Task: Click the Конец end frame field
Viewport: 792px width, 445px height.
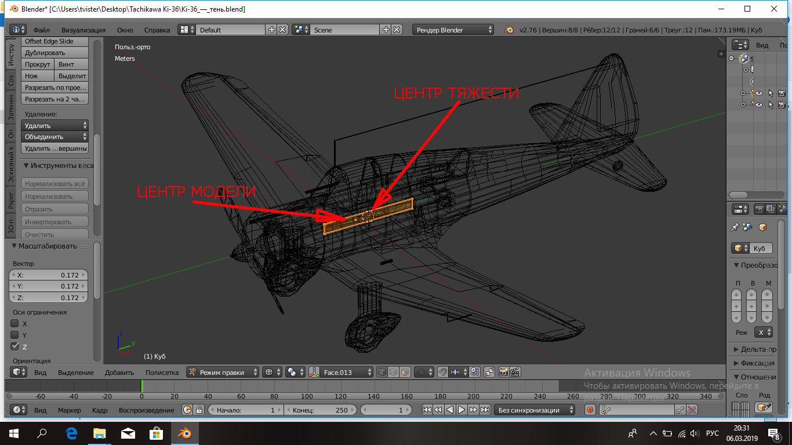Action: 320,410
